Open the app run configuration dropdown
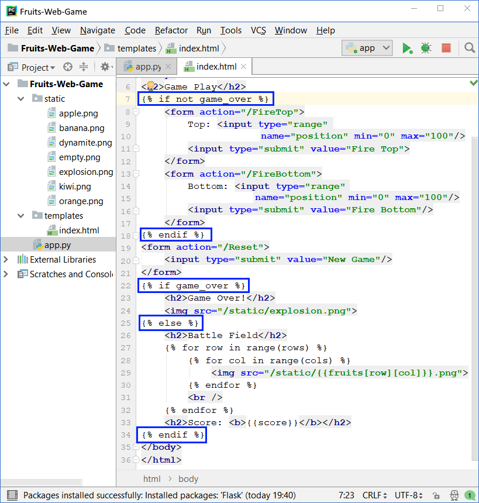Screen dimensions: 479x503 tap(368, 48)
